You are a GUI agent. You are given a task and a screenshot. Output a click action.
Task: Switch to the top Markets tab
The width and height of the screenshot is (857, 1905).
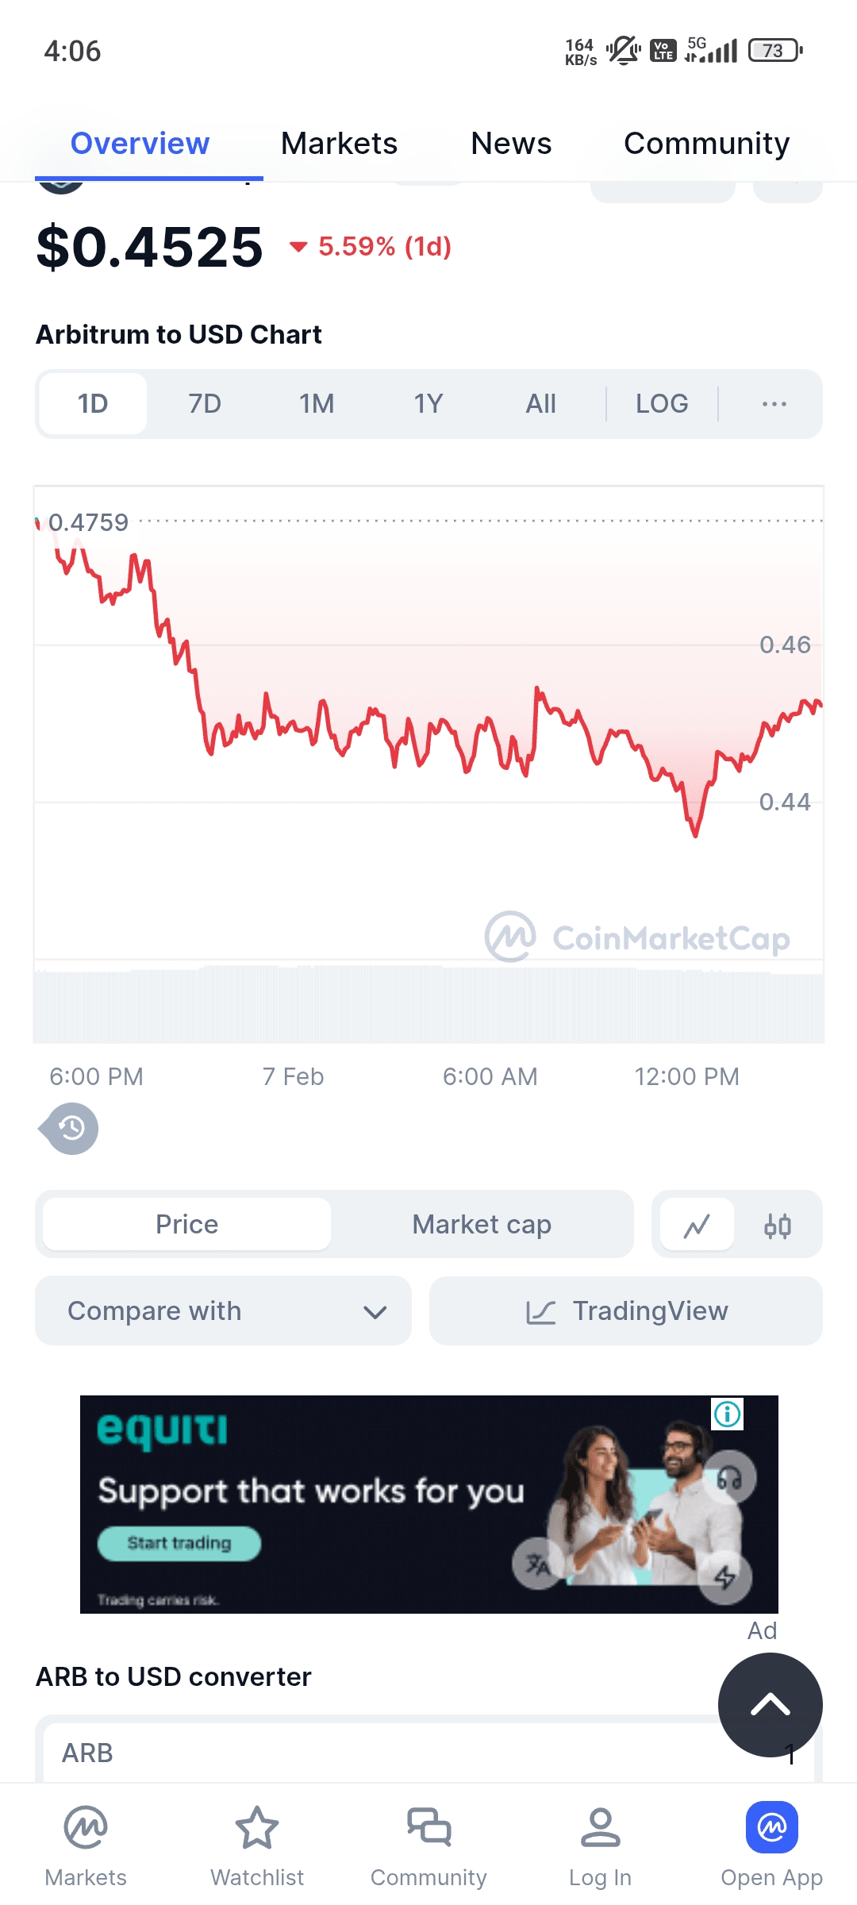click(339, 144)
